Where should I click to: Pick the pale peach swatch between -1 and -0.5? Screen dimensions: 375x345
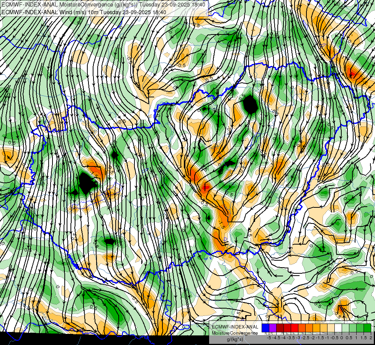click(331, 328)
